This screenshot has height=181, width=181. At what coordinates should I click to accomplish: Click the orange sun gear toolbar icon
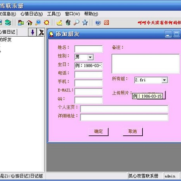46,22
